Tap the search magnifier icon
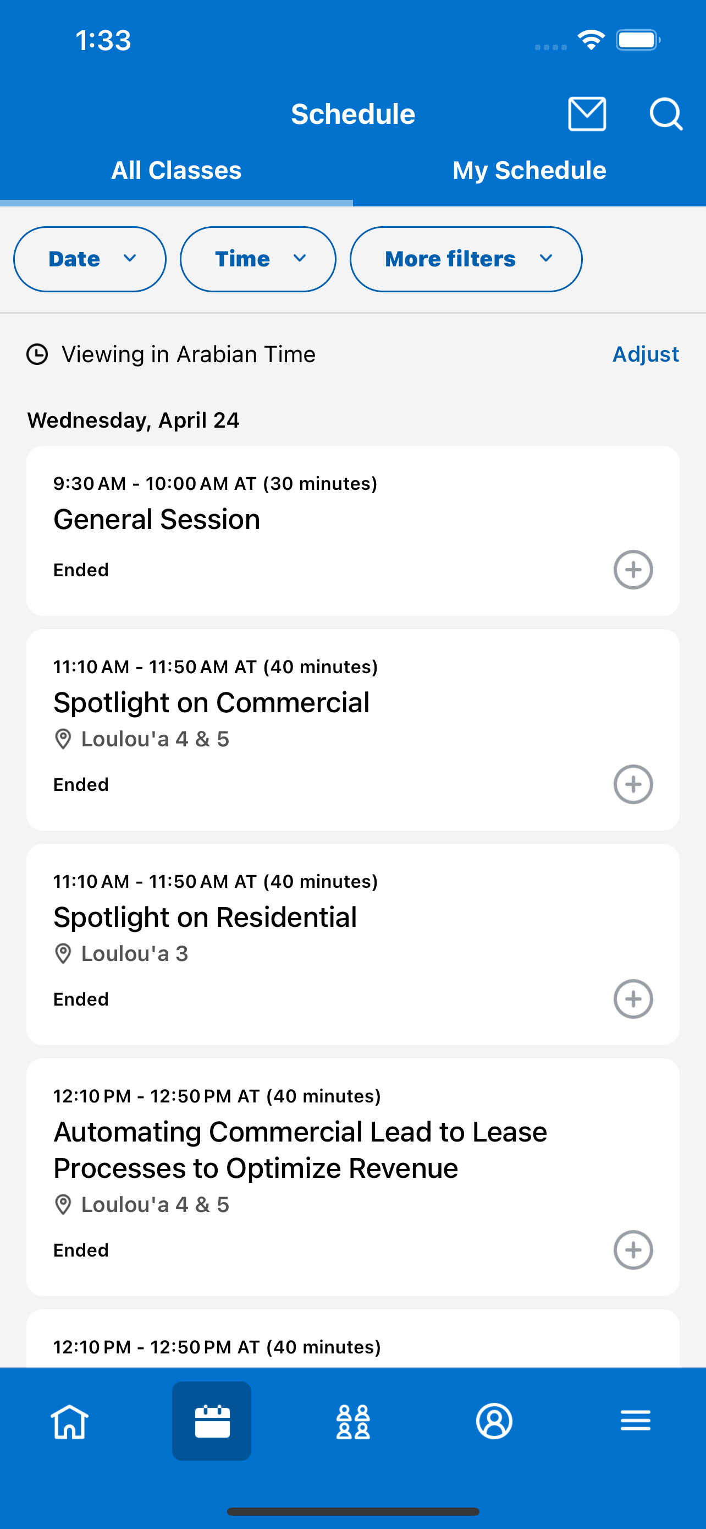Viewport: 706px width, 1529px height. pyautogui.click(x=666, y=113)
